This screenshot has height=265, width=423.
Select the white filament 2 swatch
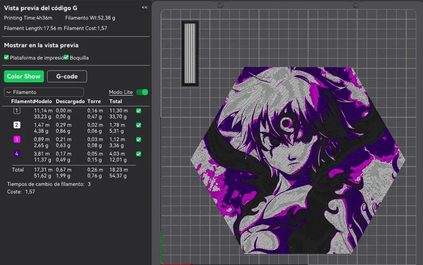pos(17,125)
